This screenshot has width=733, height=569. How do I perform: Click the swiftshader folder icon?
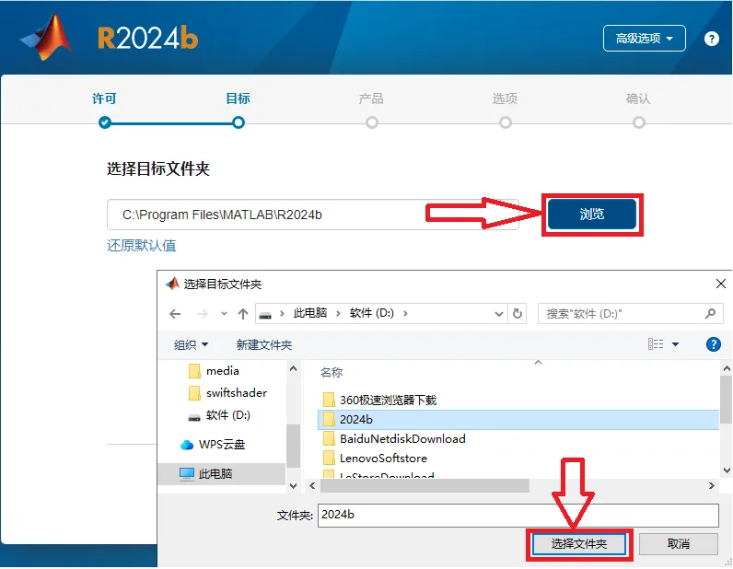[x=194, y=393]
